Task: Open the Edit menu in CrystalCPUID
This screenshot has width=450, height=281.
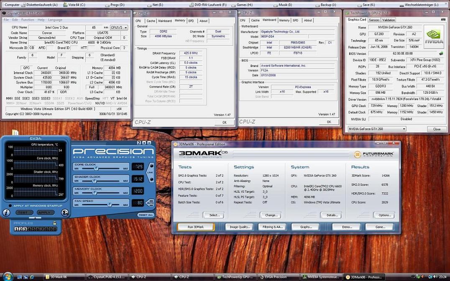Action: coord(15,20)
